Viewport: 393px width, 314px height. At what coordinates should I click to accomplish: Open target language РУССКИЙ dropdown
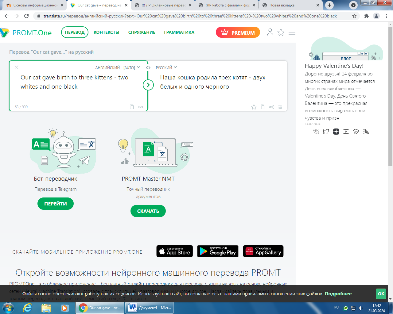[166, 67]
